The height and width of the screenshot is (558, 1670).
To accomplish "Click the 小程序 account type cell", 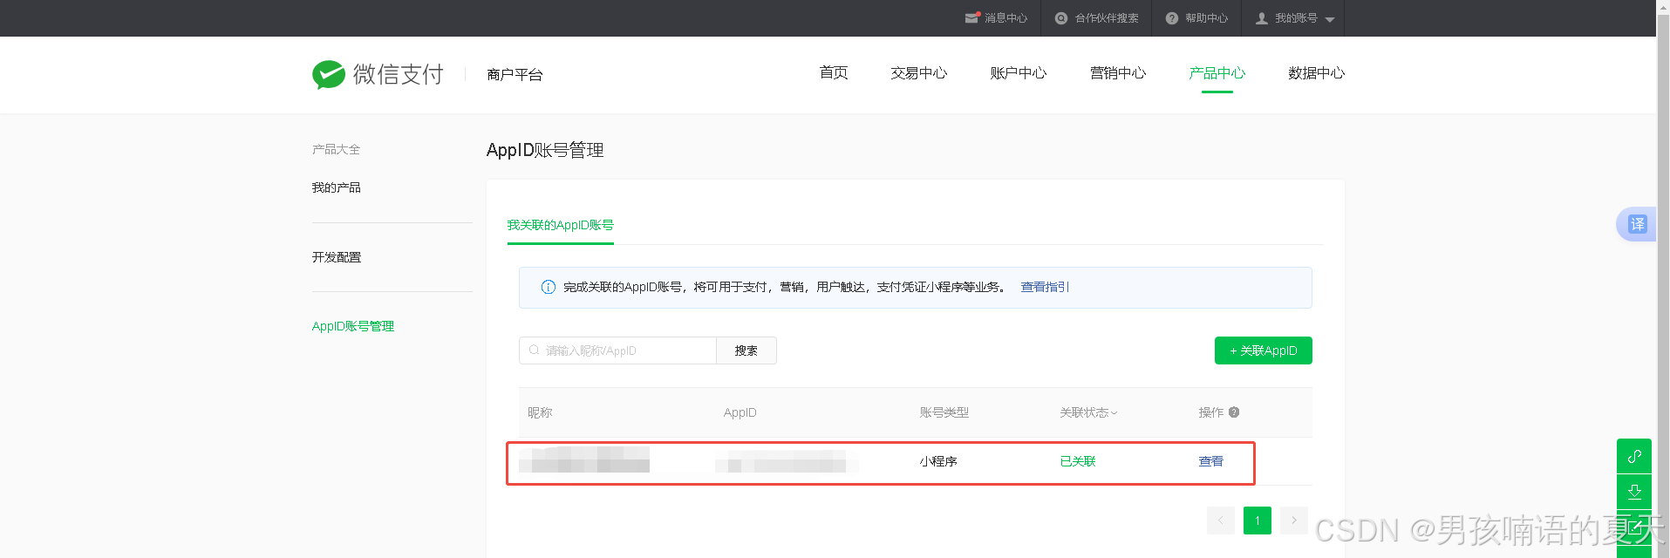I will (938, 461).
